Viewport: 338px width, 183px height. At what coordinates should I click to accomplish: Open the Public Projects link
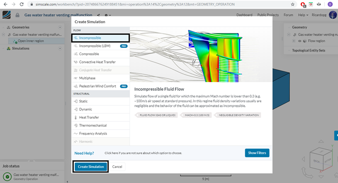[x=268, y=15]
